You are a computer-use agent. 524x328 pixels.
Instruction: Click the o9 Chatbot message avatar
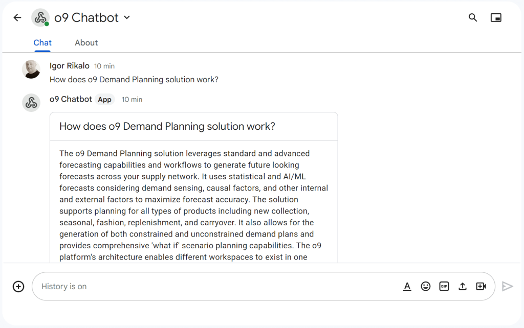pos(31,103)
